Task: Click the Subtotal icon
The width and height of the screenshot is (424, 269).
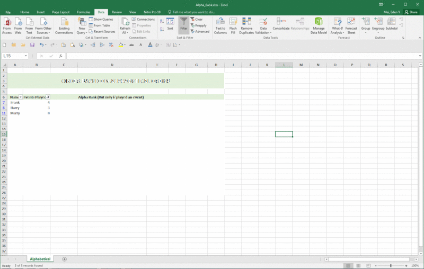Action: (x=391, y=24)
